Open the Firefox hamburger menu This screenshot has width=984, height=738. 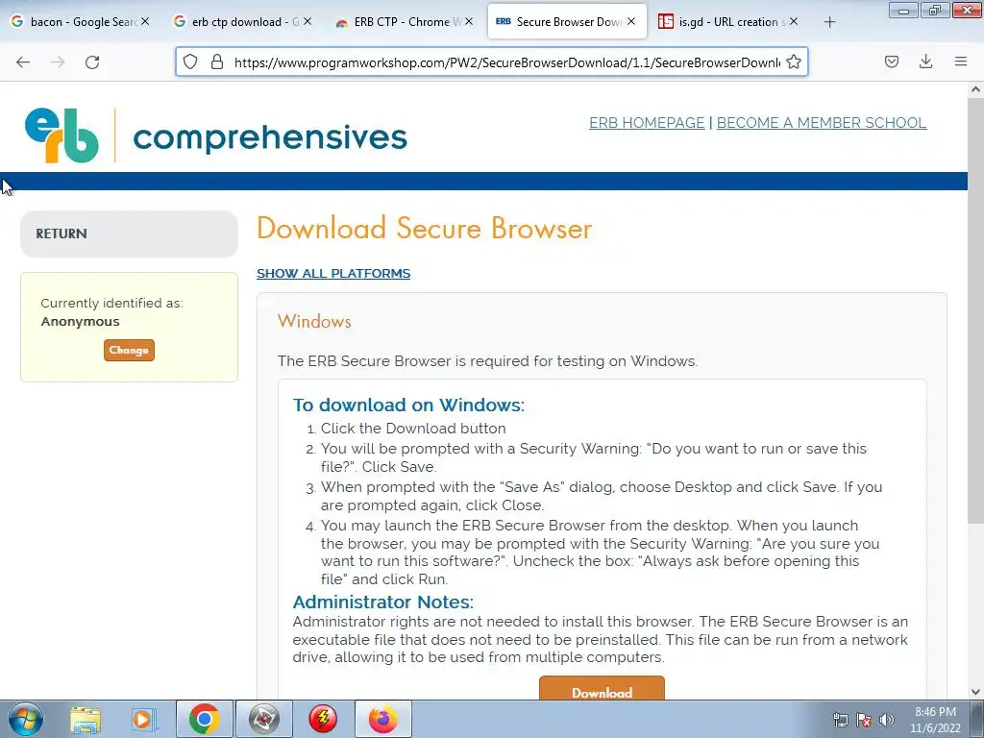coord(960,61)
